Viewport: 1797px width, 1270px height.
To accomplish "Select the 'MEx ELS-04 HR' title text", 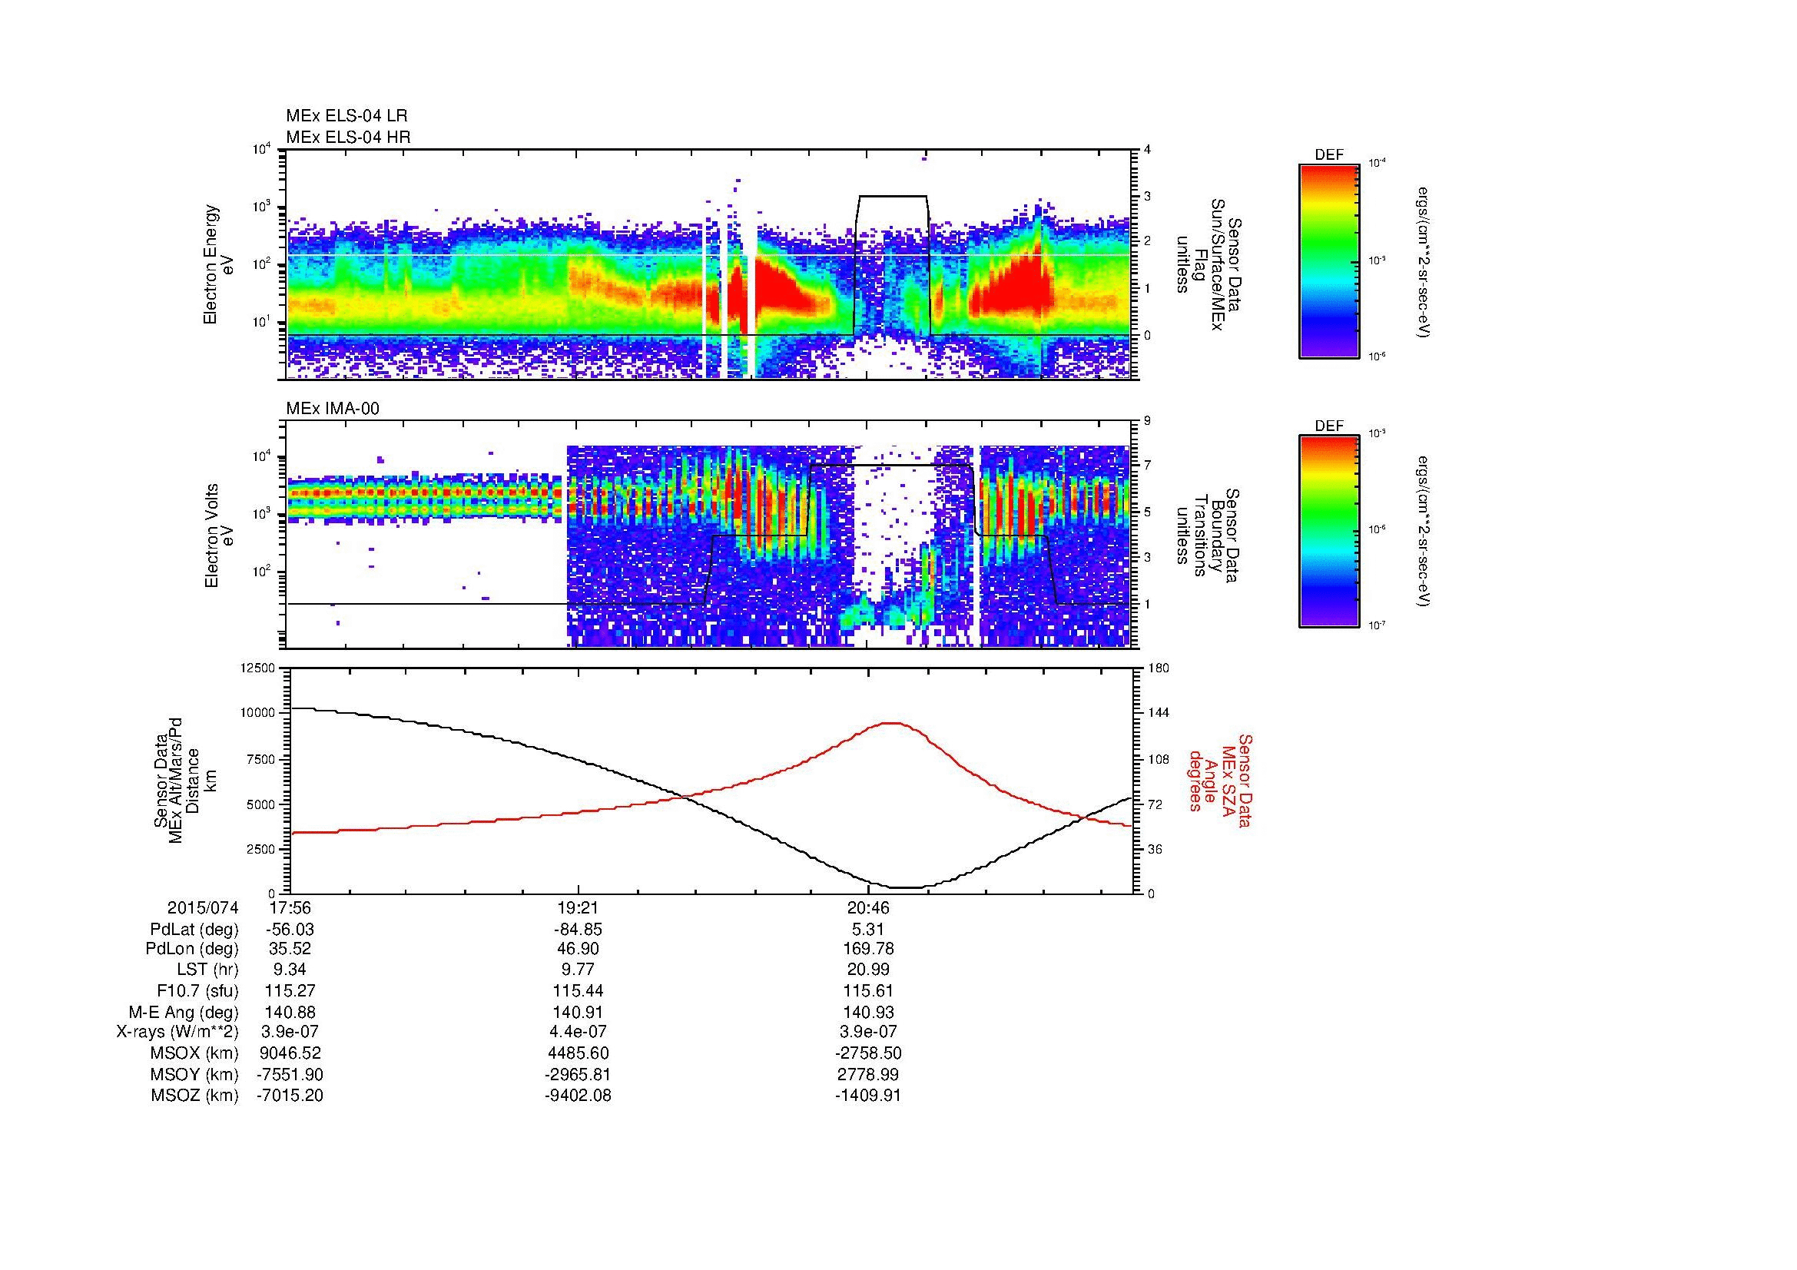I will pyautogui.click(x=348, y=137).
